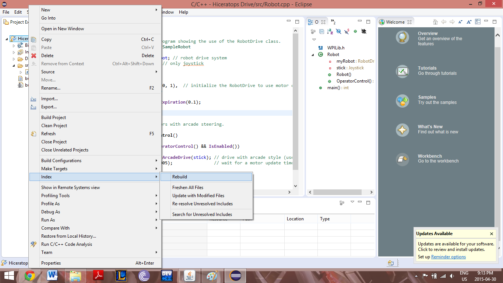Image resolution: width=503 pixels, height=283 pixels.
Task: Choose Rename... from context menu
Action: tap(95, 88)
